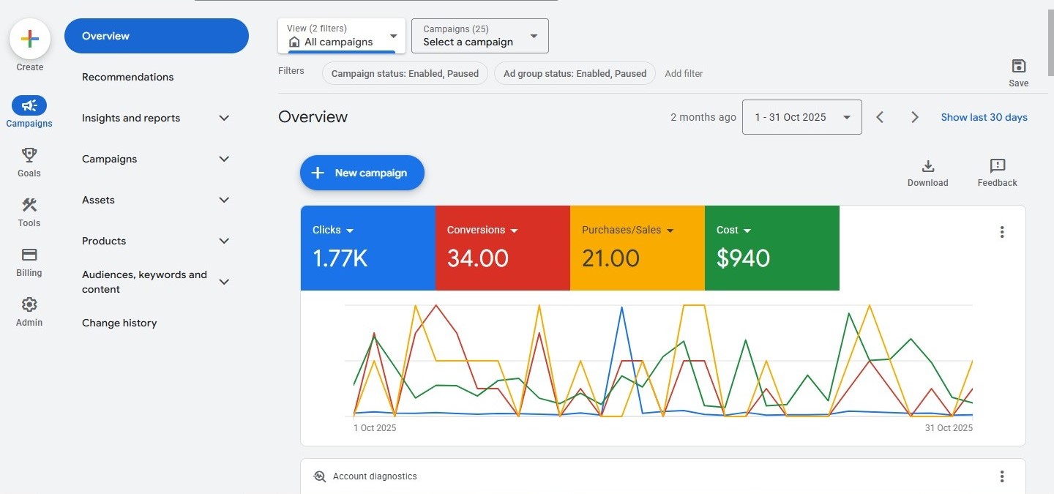1054x494 pixels.
Task: Expand the Assets section
Action: pyautogui.click(x=224, y=200)
